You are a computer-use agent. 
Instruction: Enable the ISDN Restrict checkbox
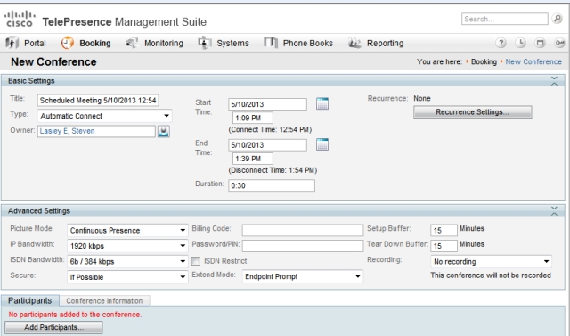[196, 261]
